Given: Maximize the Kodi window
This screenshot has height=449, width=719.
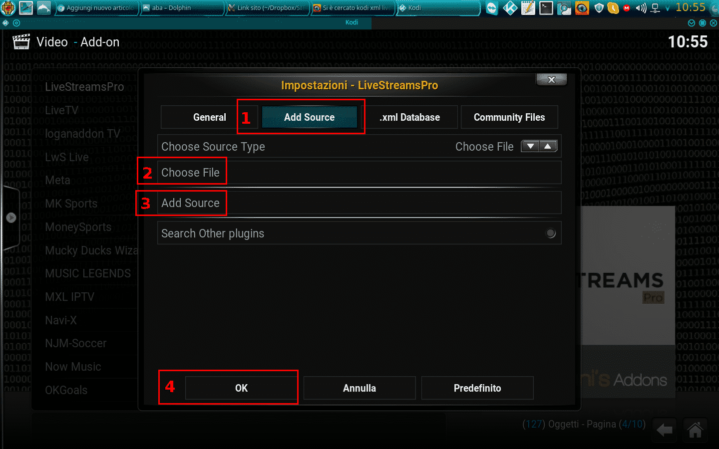Looking at the screenshot, I should (703, 23).
